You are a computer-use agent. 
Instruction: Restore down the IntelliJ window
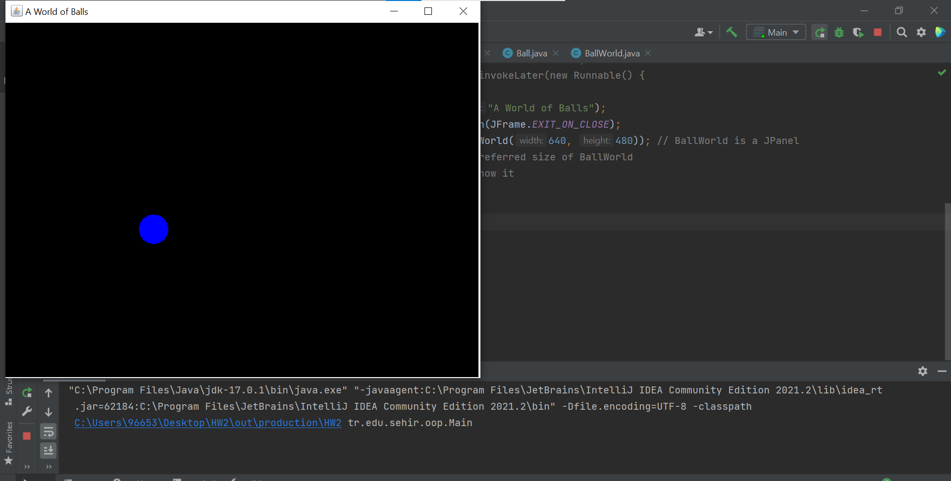click(x=899, y=10)
